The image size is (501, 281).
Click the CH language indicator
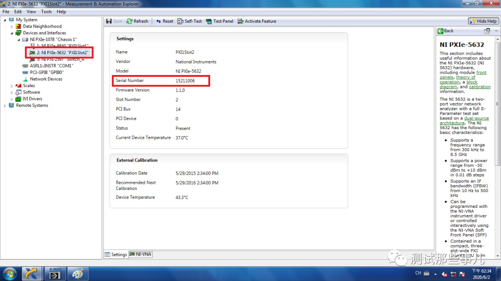point(418,273)
